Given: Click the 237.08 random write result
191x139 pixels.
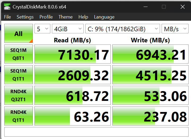Looking at the screenshot, I should [150, 116].
